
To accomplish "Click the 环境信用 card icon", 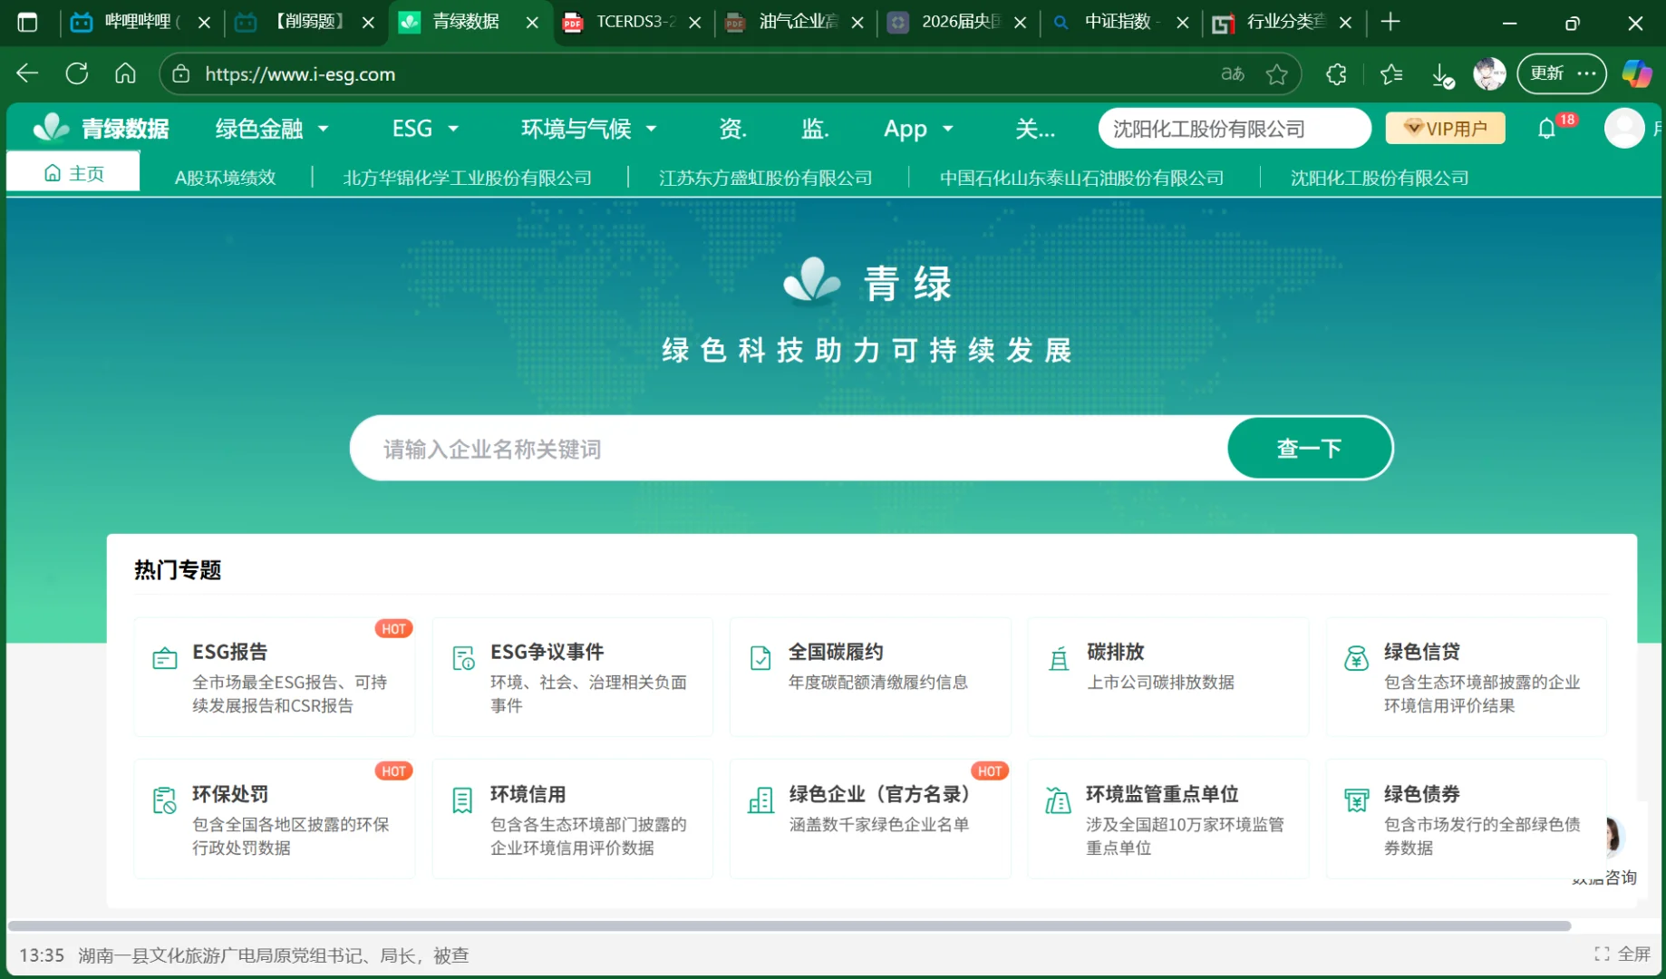I will 462,800.
